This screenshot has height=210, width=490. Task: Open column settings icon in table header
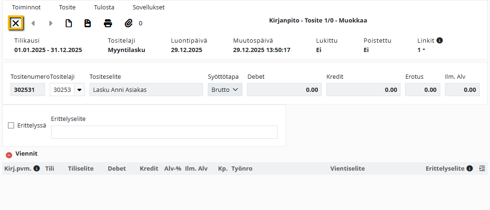click(482, 168)
